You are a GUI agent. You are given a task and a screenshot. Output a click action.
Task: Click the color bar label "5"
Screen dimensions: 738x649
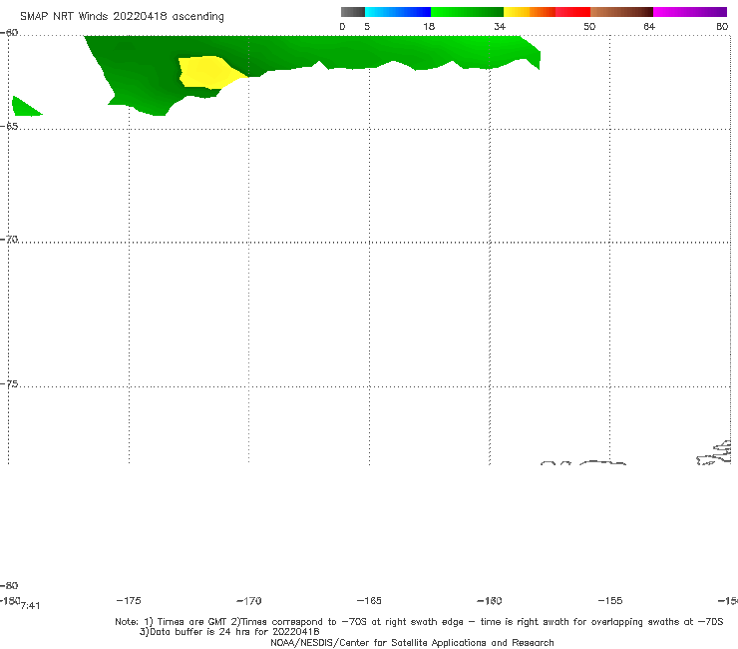tap(367, 26)
